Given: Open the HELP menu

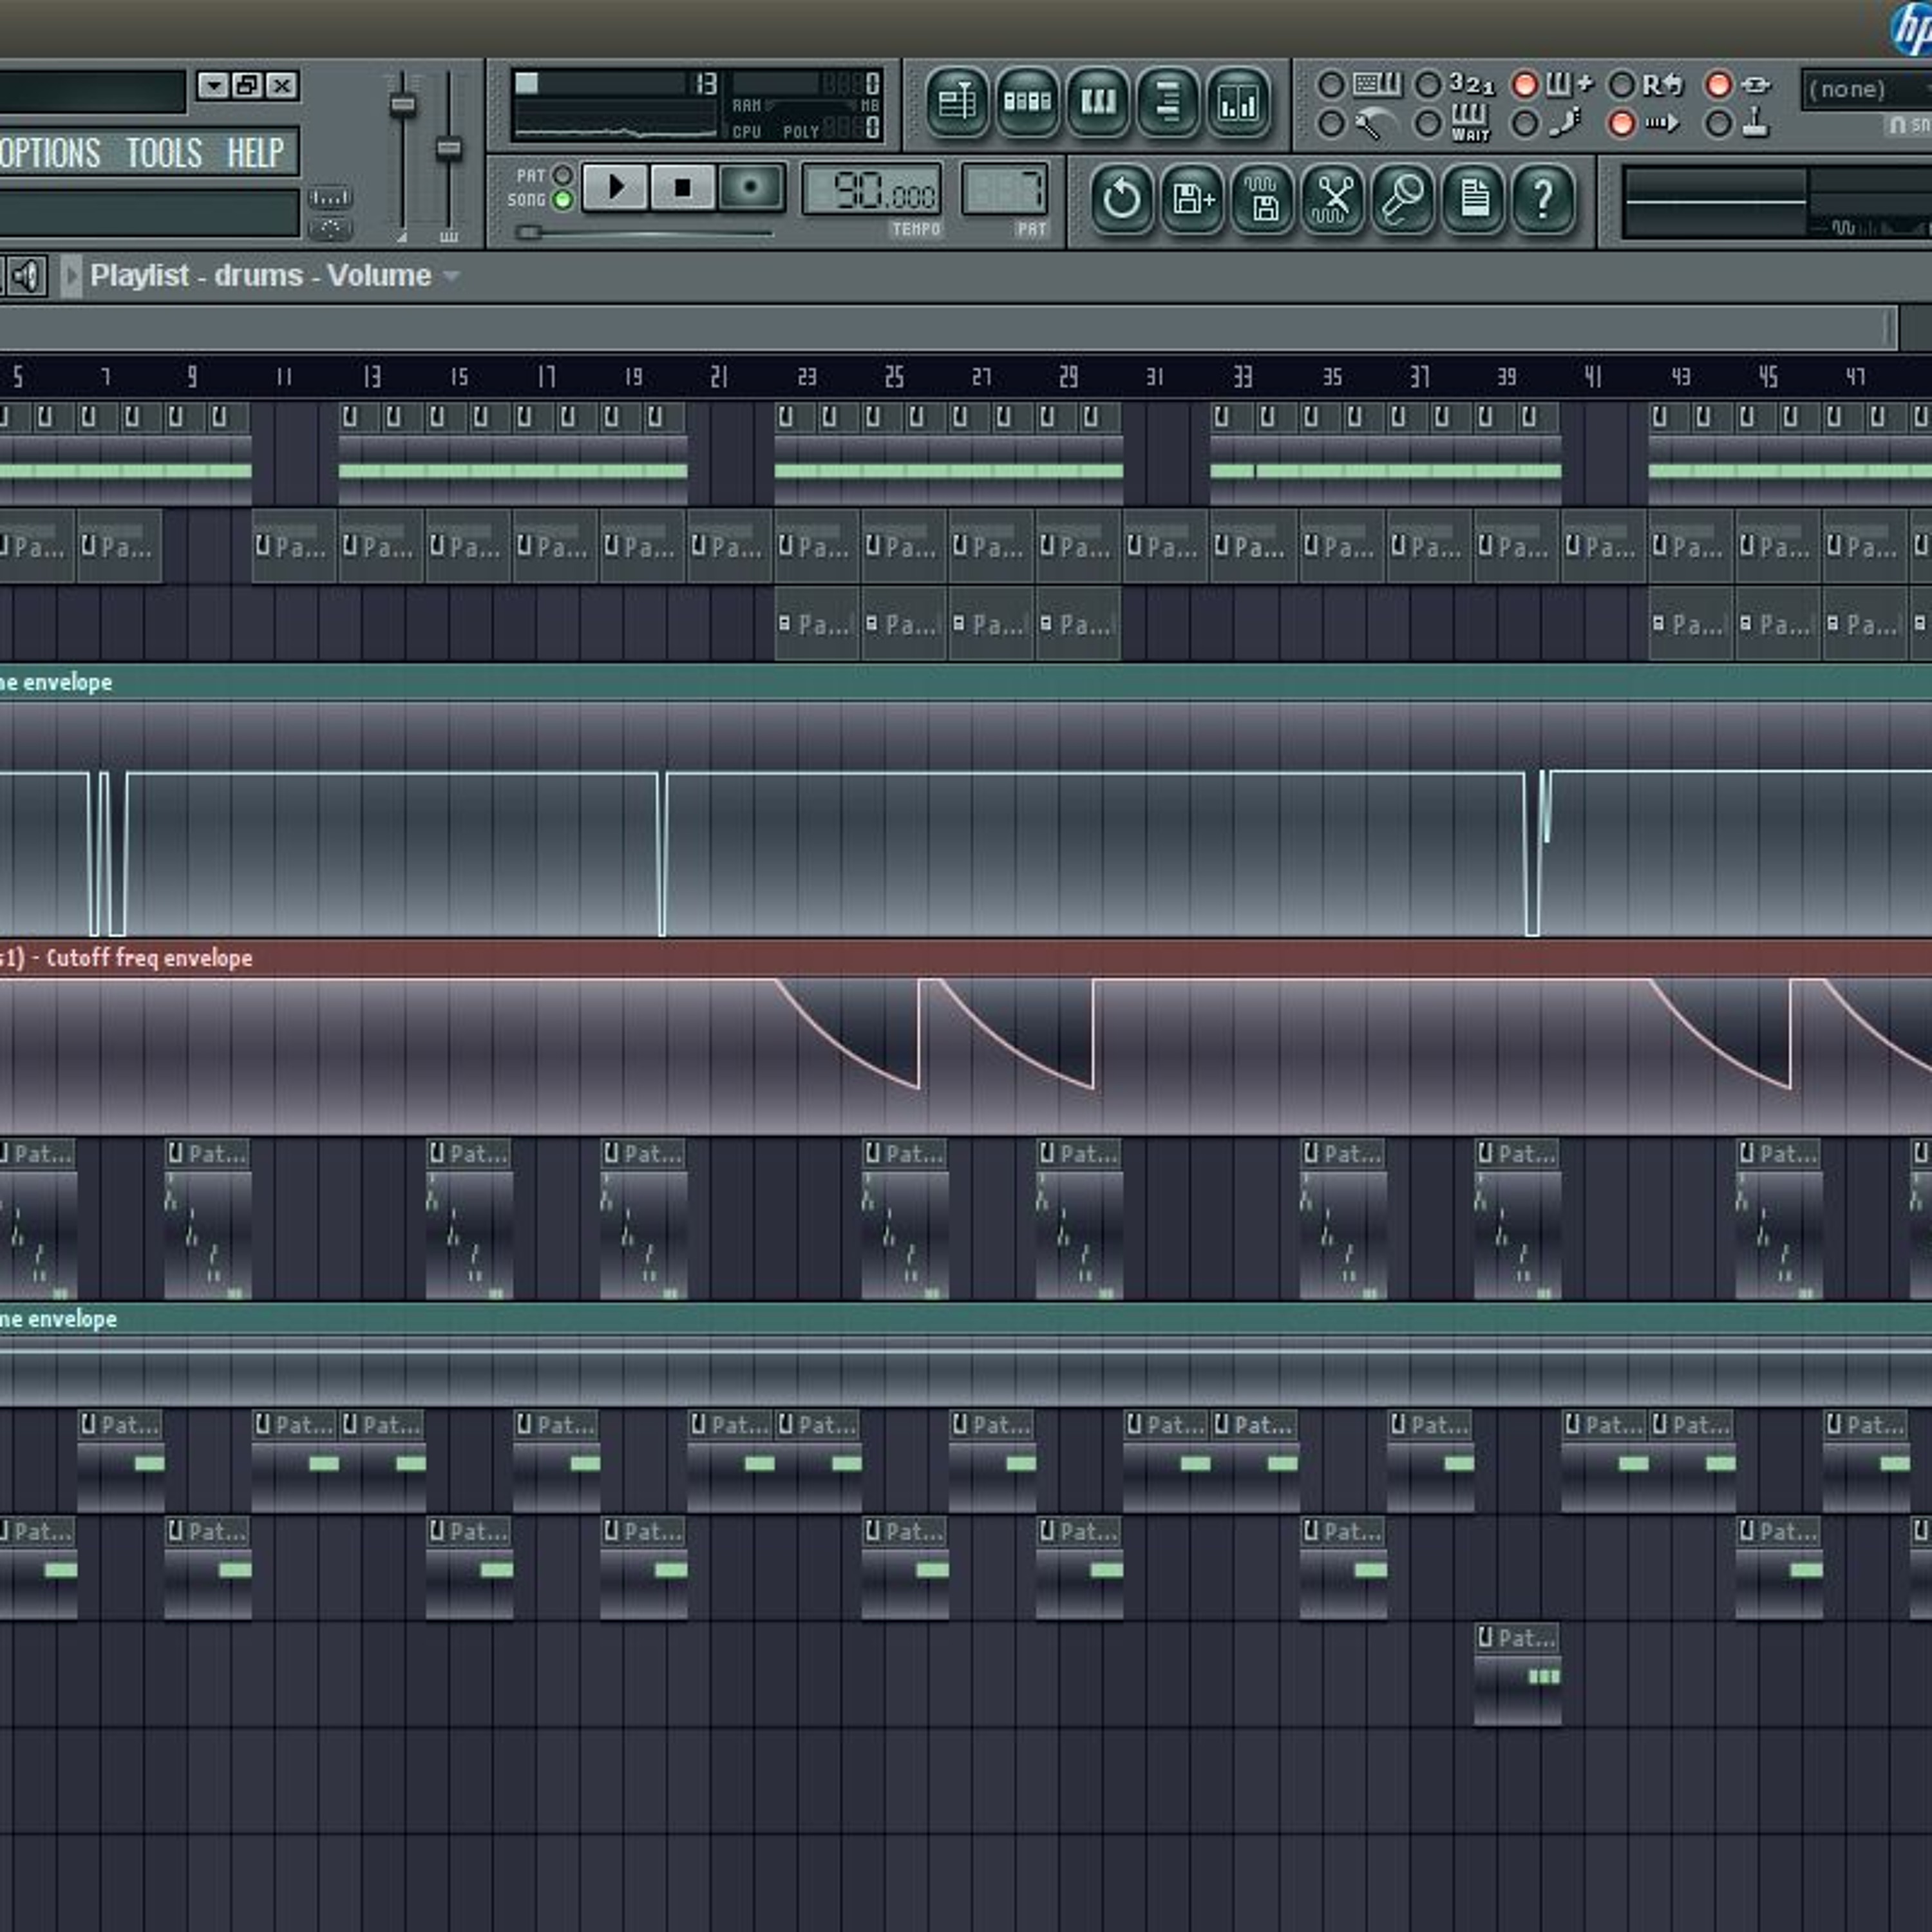Looking at the screenshot, I should (255, 153).
